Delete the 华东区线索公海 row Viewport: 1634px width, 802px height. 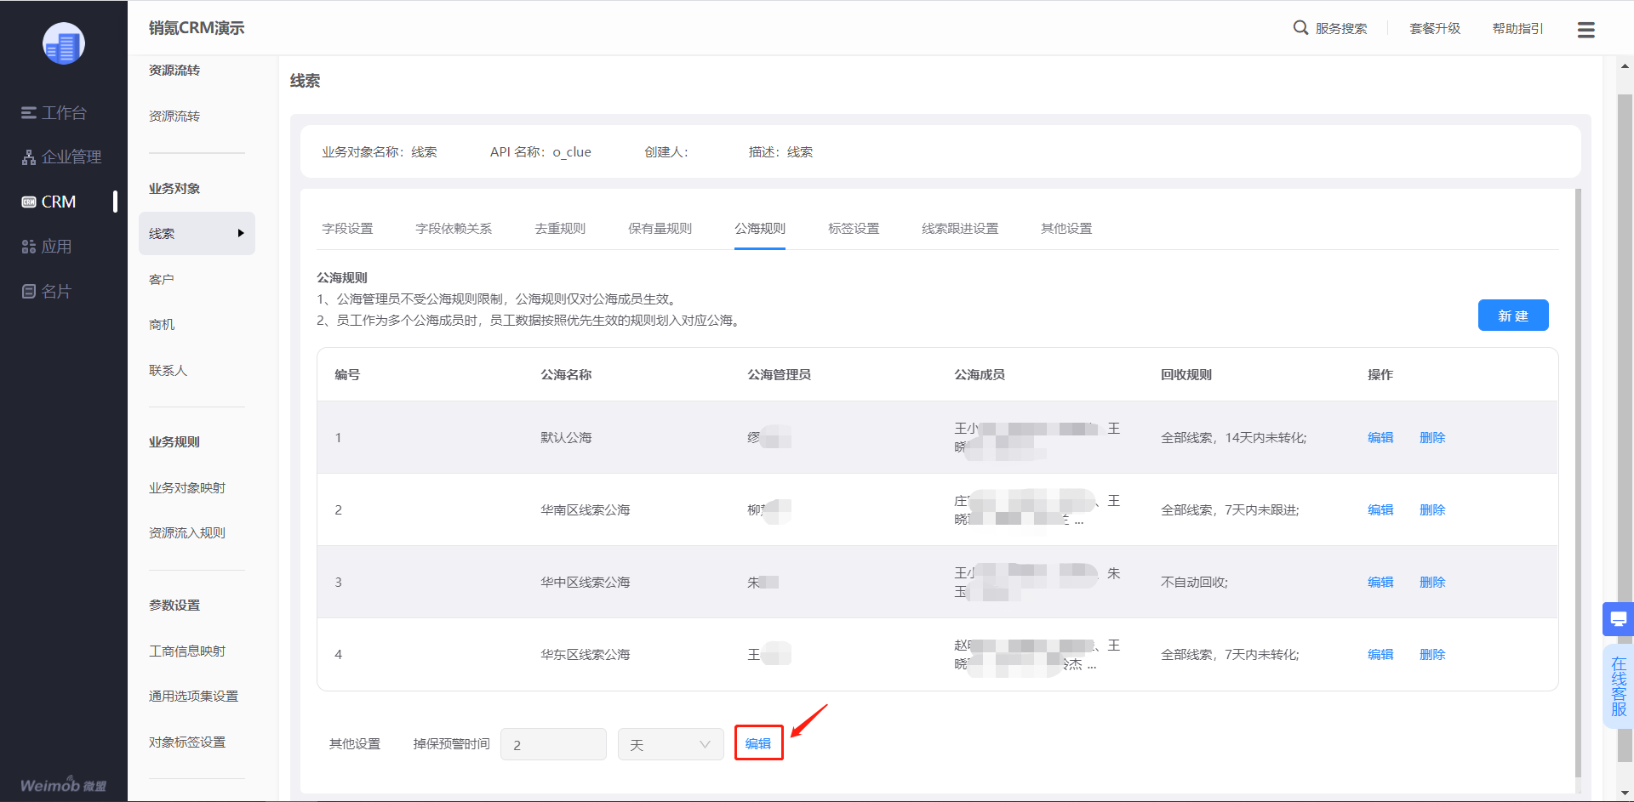click(x=1432, y=654)
